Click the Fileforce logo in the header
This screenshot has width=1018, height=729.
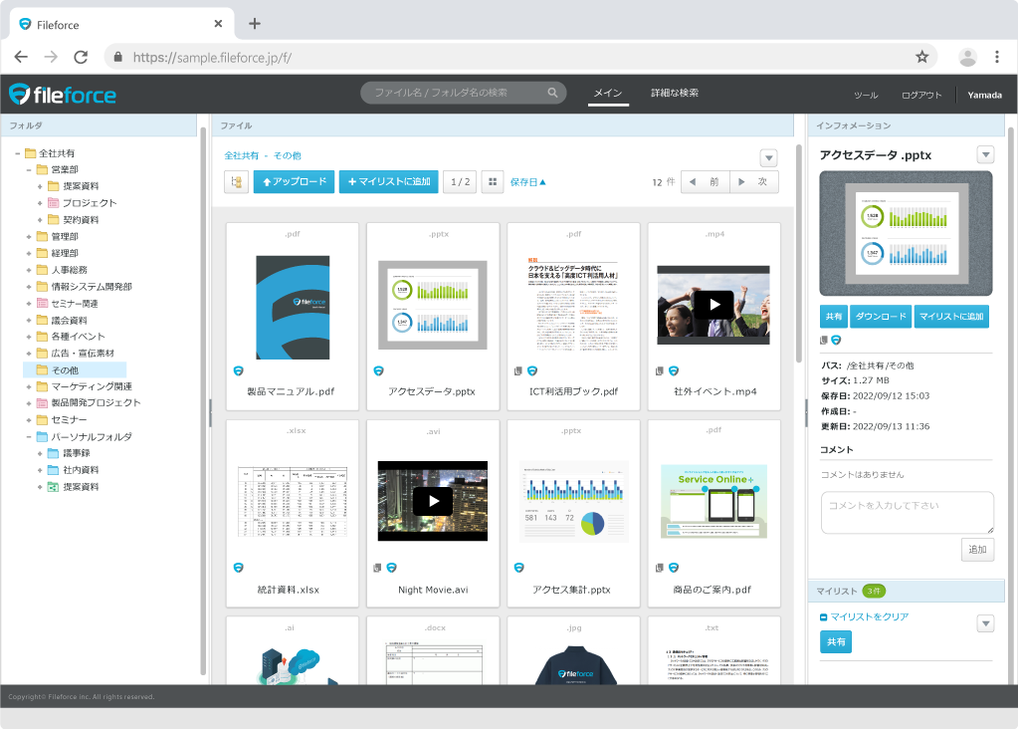[x=63, y=95]
